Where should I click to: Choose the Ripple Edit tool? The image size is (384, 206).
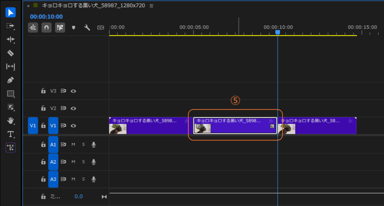click(10, 39)
